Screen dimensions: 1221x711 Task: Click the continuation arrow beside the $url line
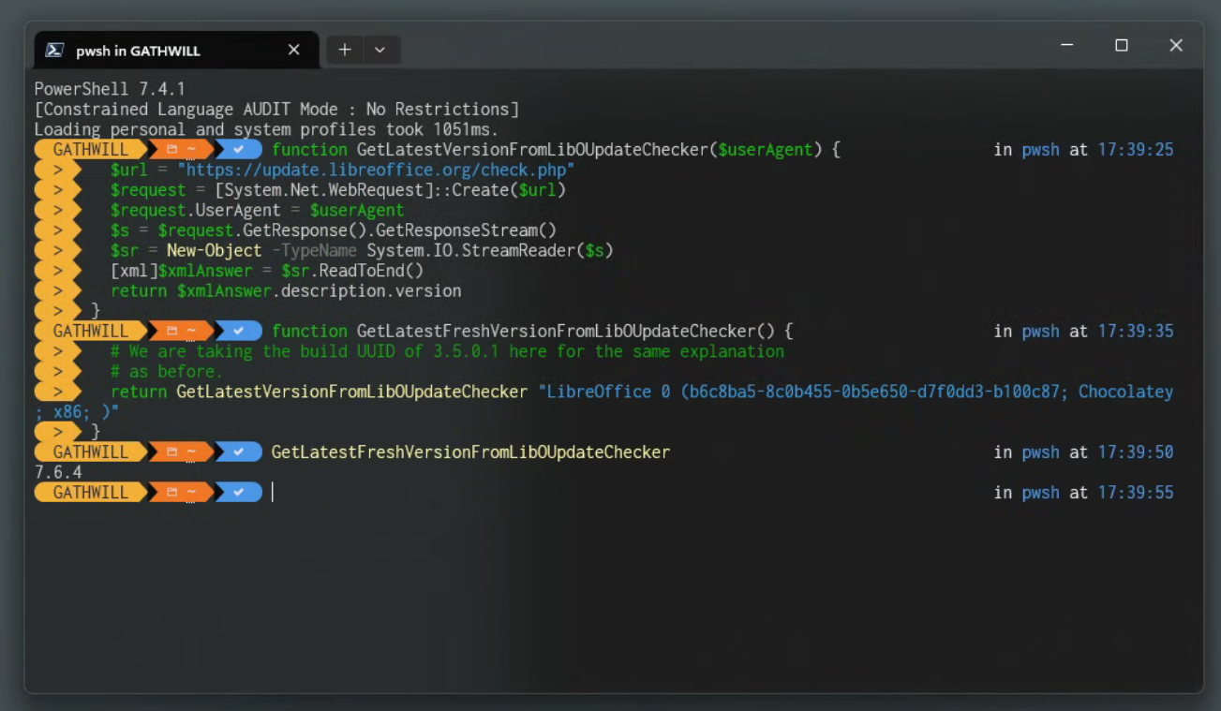(x=57, y=170)
